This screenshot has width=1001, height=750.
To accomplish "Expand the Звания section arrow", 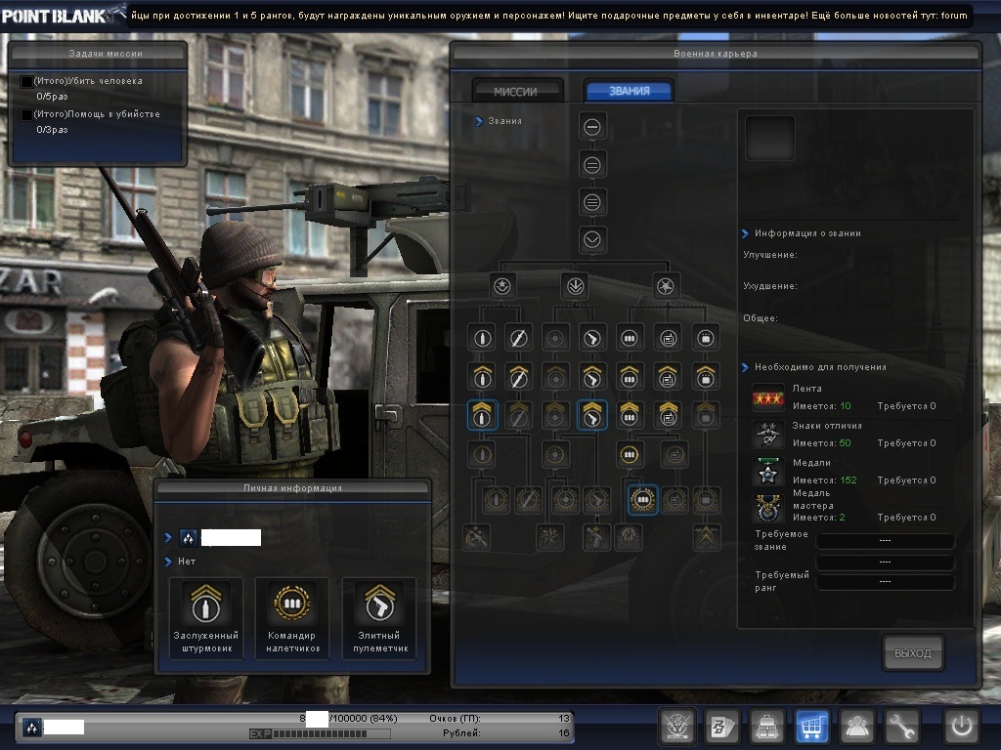I will click(479, 121).
